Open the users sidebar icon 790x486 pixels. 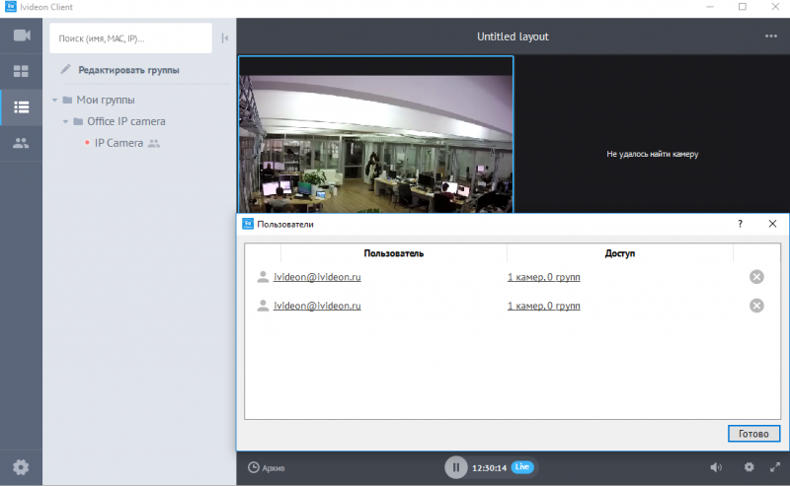(x=21, y=143)
